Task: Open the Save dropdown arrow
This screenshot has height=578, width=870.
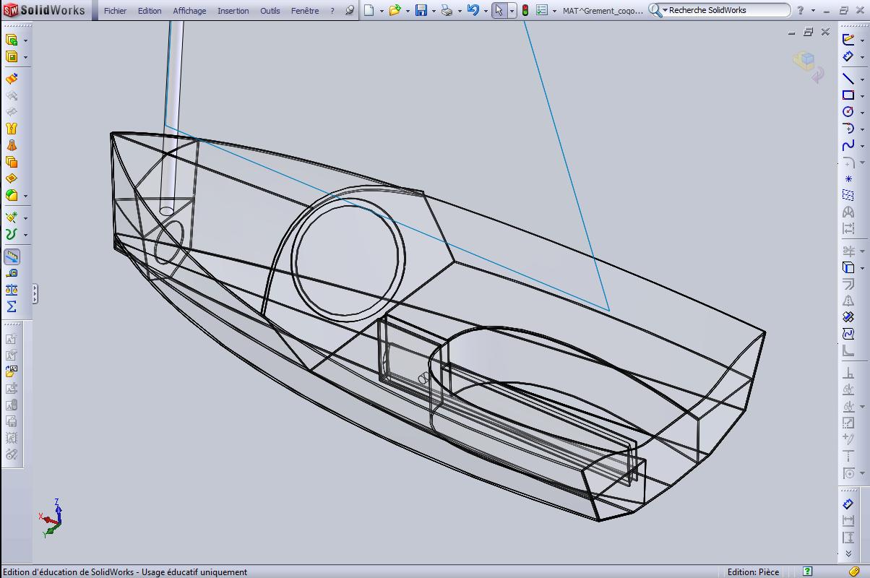Action: 433,10
